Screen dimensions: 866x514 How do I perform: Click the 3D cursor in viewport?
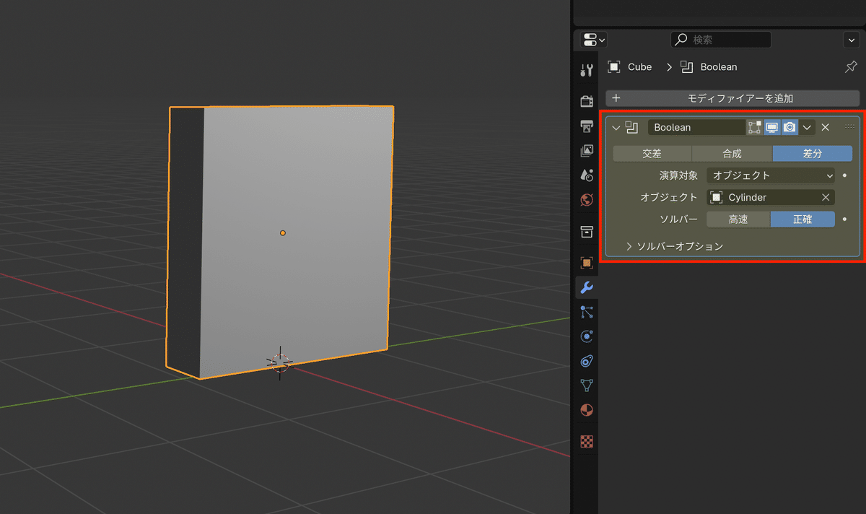280,363
